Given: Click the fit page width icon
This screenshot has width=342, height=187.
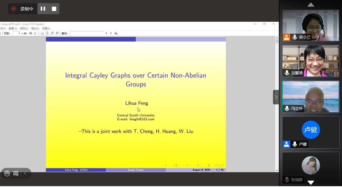Looking at the screenshot, I should pos(42,33).
